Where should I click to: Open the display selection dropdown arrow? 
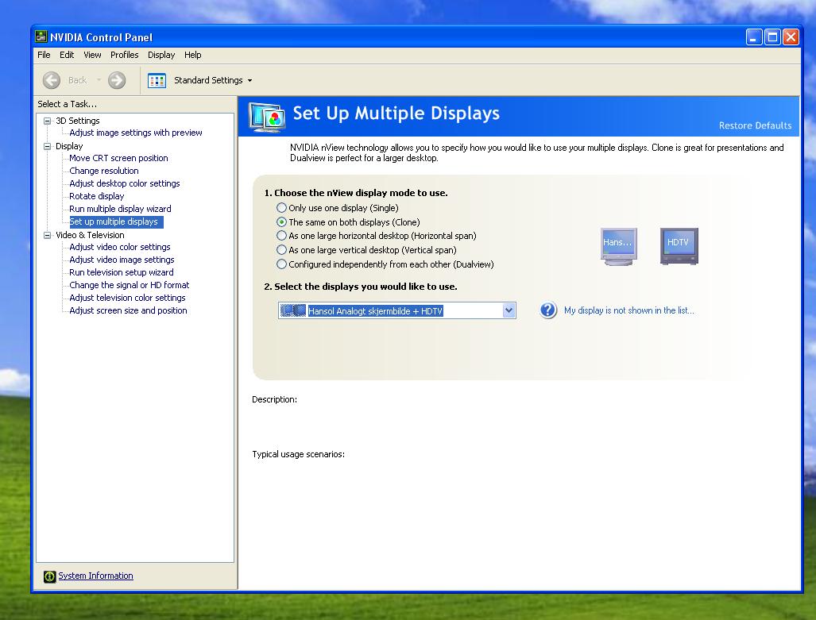pyautogui.click(x=509, y=310)
